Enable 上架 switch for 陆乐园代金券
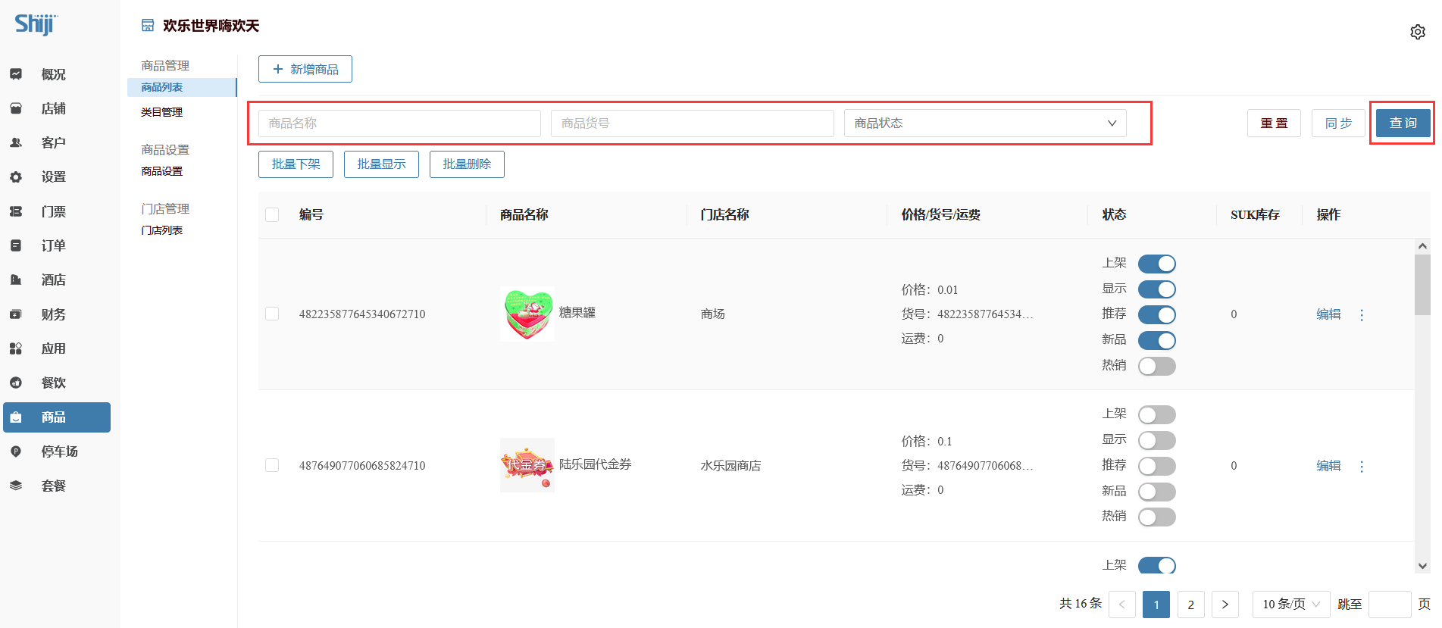 1157,414
